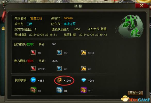
Task: Click our losses spear infantry icon
Action: (x=33, y=68)
